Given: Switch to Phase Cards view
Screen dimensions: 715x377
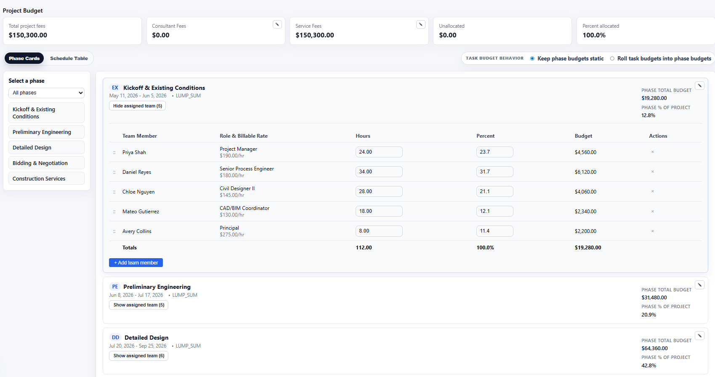Looking at the screenshot, I should tap(24, 58).
